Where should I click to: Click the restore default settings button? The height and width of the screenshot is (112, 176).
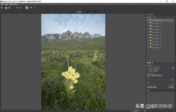click(x=152, y=87)
